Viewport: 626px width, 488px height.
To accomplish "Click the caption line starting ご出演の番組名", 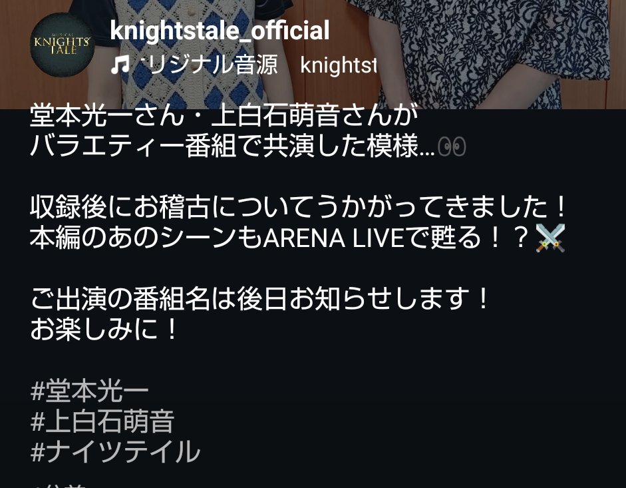I will coord(259,298).
